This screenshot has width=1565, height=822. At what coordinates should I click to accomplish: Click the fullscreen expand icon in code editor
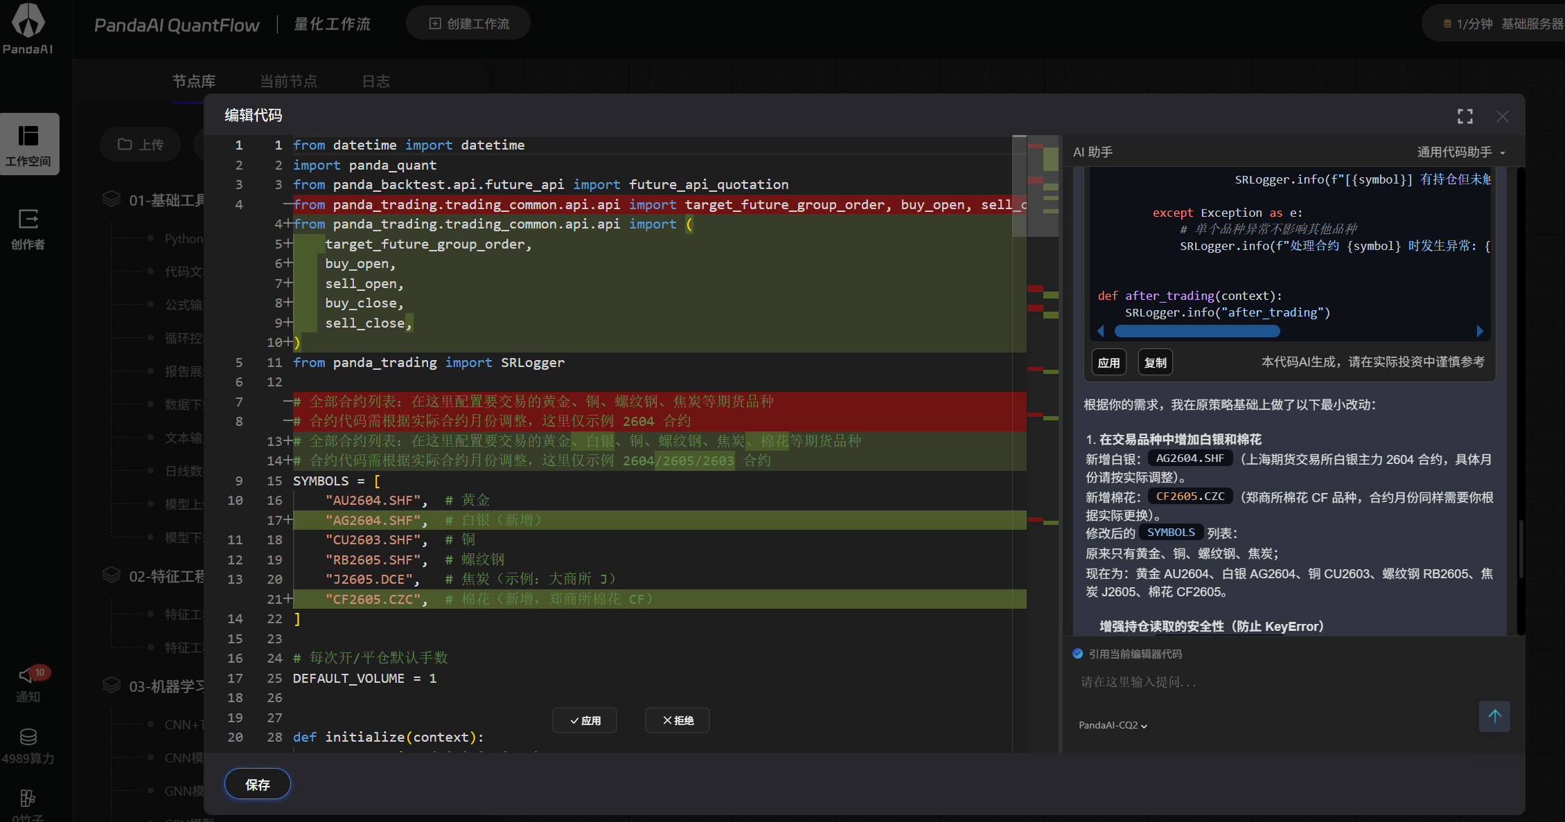(x=1465, y=116)
